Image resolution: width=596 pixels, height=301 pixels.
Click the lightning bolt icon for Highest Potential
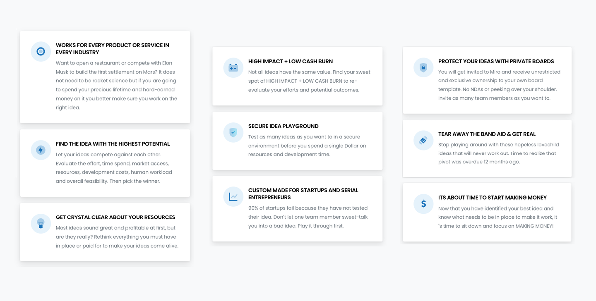pos(41,150)
